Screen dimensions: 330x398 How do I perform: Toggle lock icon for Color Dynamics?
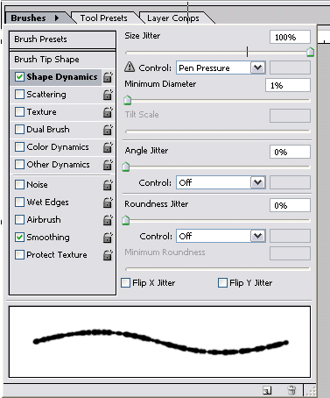click(108, 147)
